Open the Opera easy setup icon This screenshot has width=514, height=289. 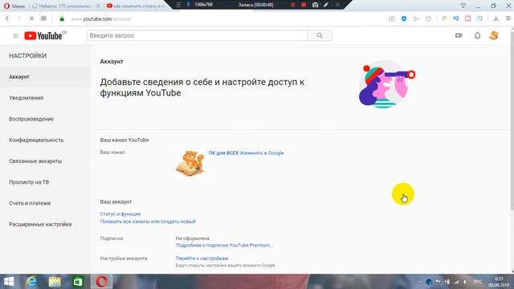point(508,18)
